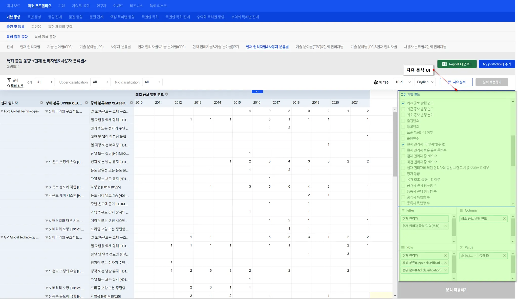Viewport: 518px width, 299px height.
Task: Enable the 평가 등급 field checkbox
Action: (x=403, y=174)
